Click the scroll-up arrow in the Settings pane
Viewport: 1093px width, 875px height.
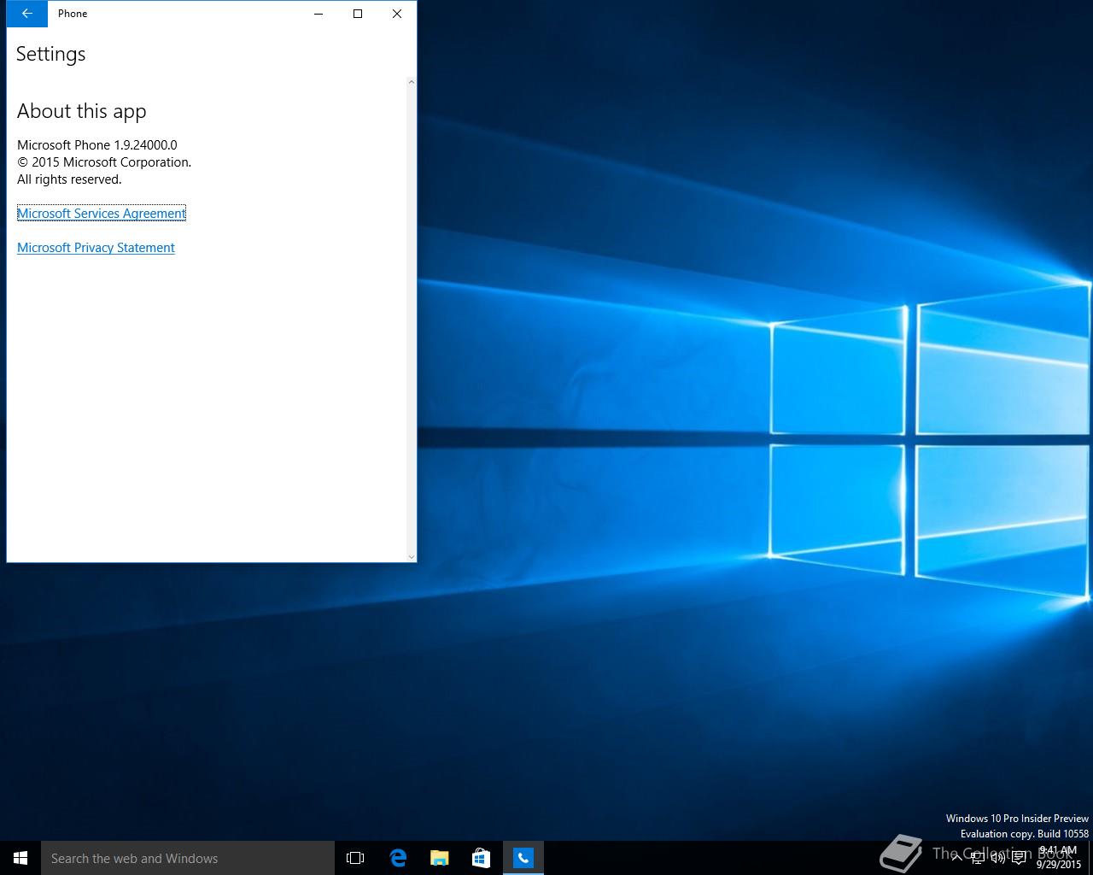(412, 82)
